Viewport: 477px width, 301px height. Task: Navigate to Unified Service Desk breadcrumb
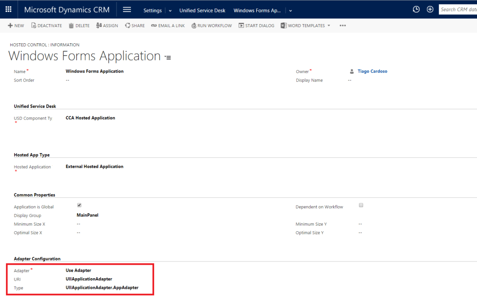[203, 10]
